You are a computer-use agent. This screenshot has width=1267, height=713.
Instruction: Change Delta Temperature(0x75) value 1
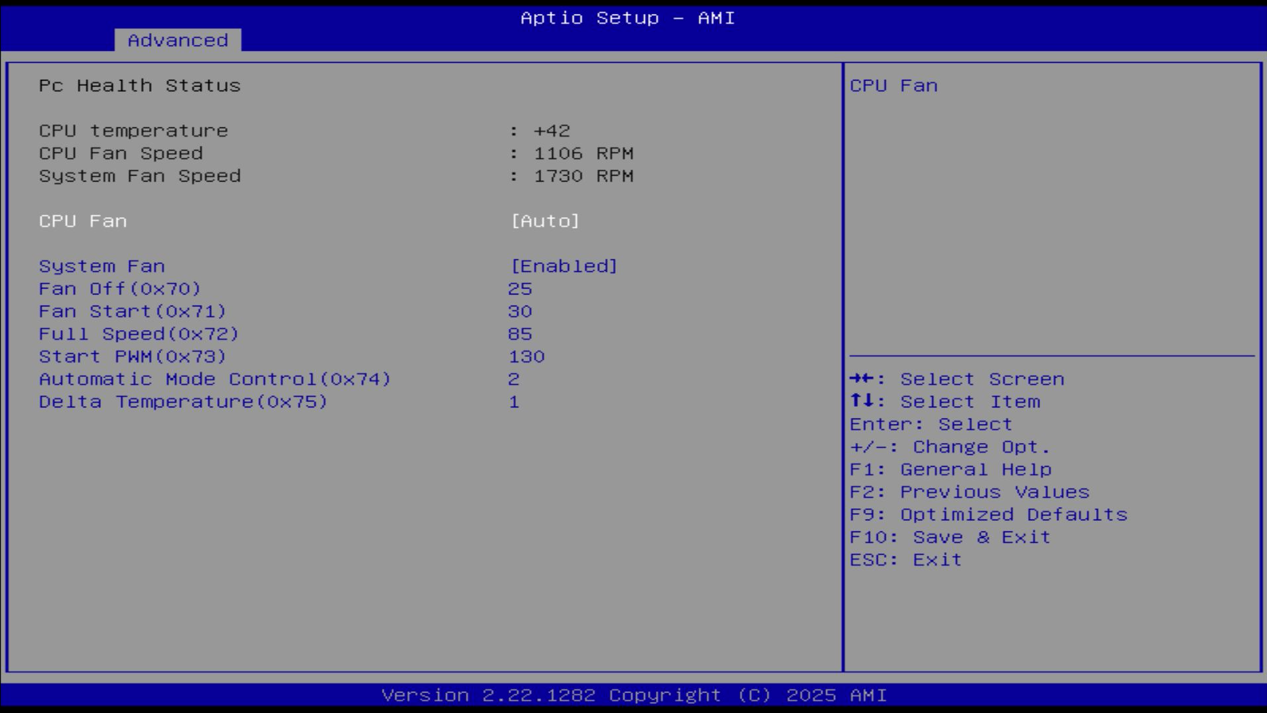click(514, 402)
